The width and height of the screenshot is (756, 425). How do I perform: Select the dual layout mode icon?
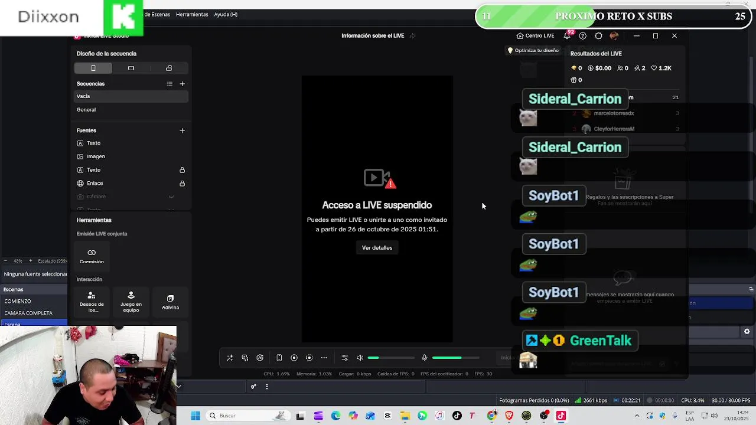[169, 68]
